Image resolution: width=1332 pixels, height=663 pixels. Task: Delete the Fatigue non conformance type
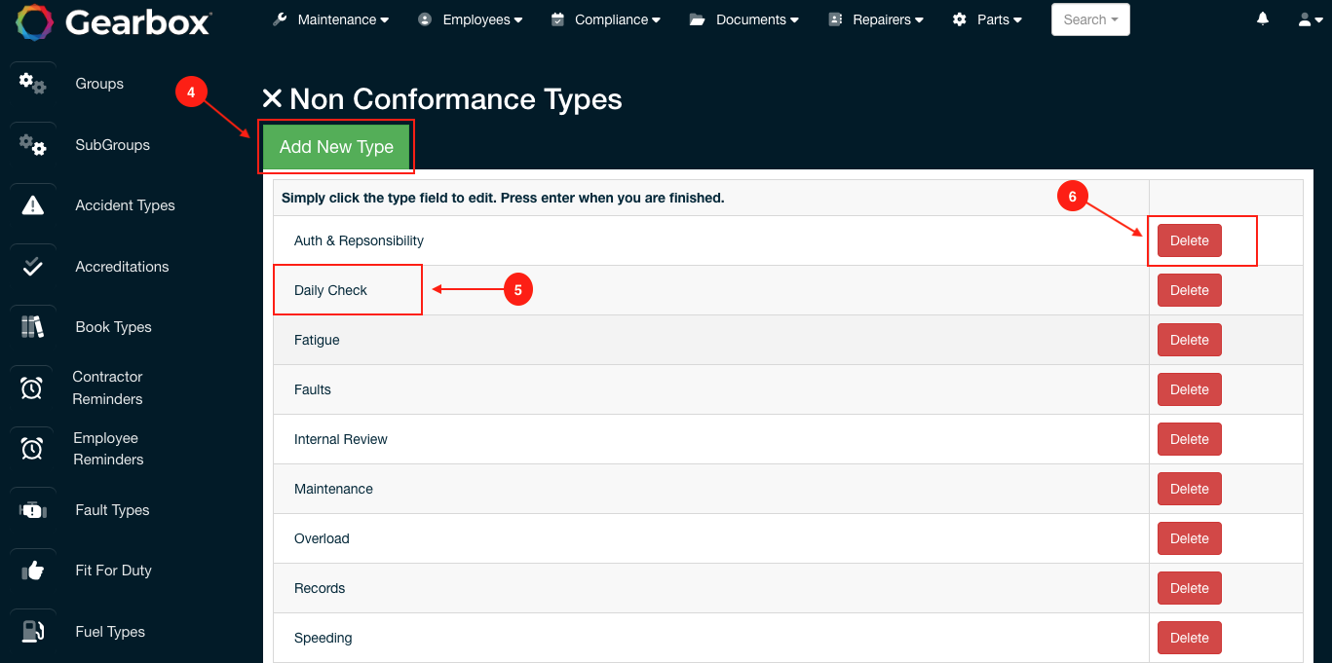pos(1189,340)
